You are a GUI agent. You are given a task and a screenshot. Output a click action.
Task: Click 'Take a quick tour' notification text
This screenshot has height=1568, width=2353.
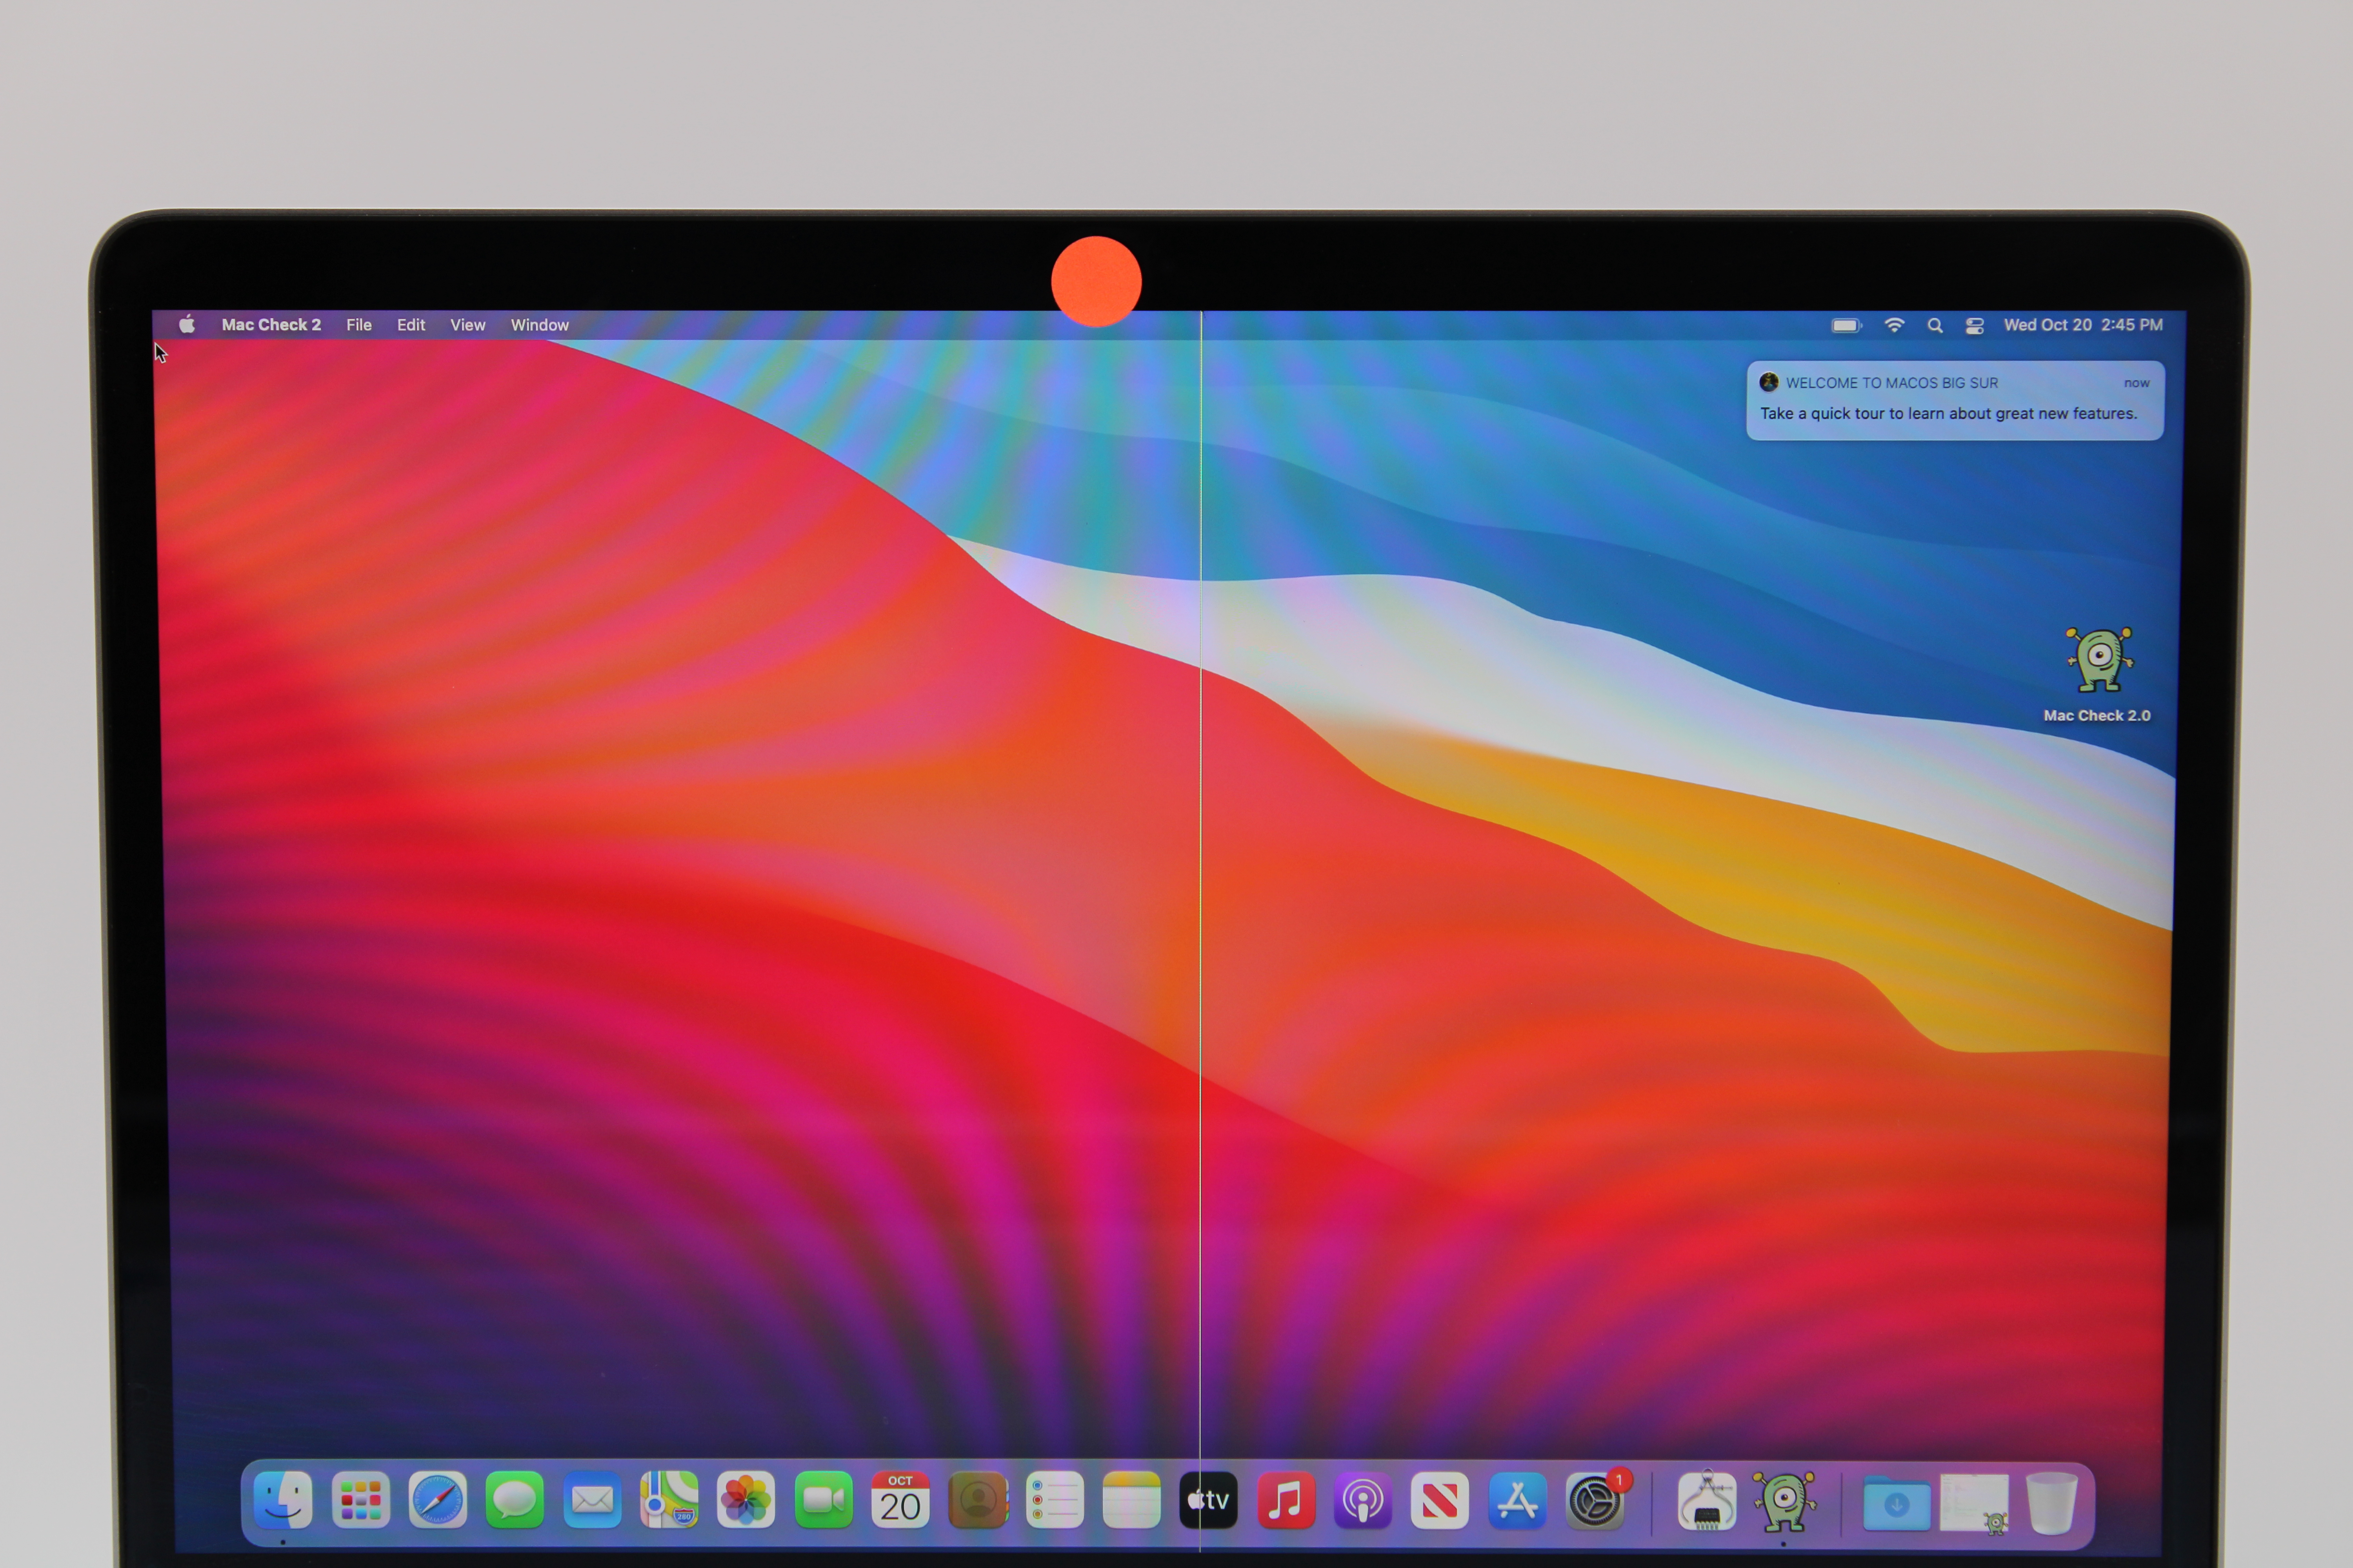(x=1948, y=413)
